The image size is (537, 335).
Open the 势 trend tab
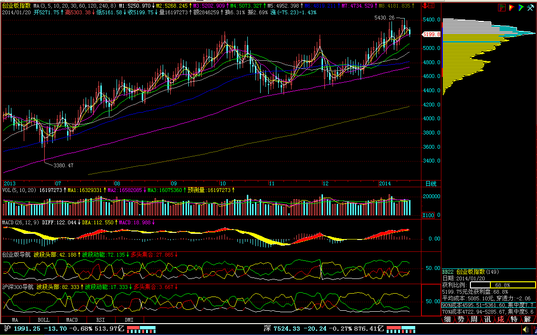tap(460, 320)
